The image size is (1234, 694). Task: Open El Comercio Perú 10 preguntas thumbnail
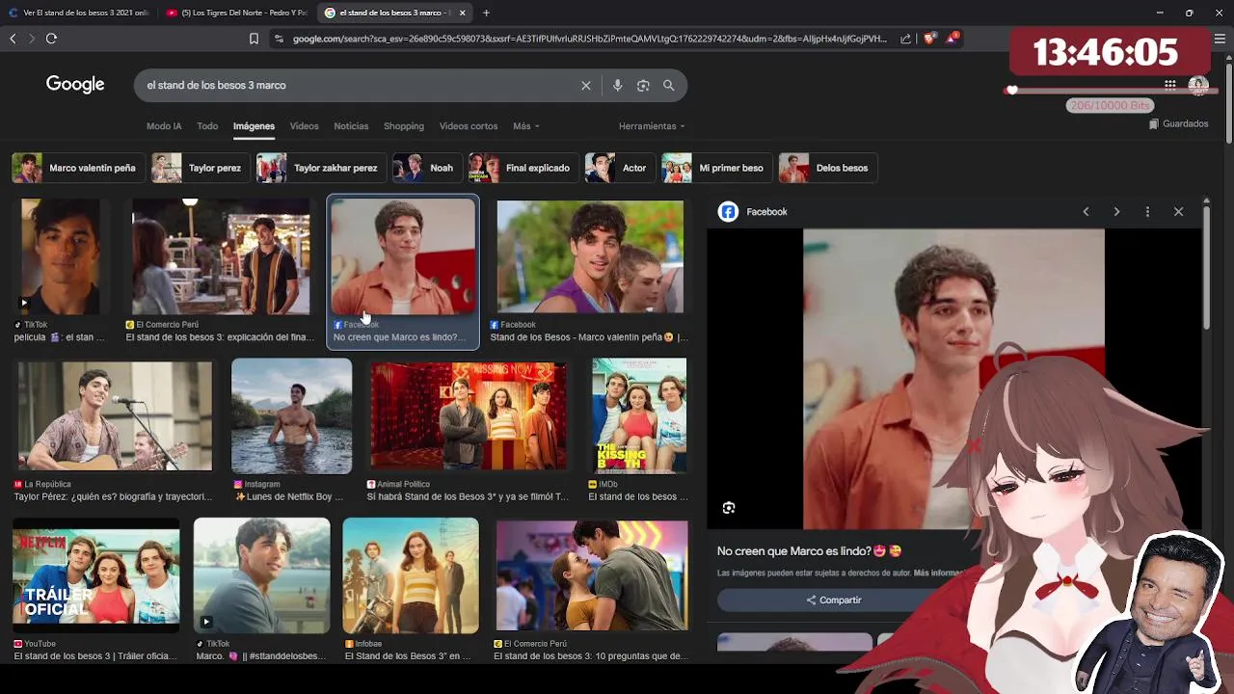pos(592,575)
